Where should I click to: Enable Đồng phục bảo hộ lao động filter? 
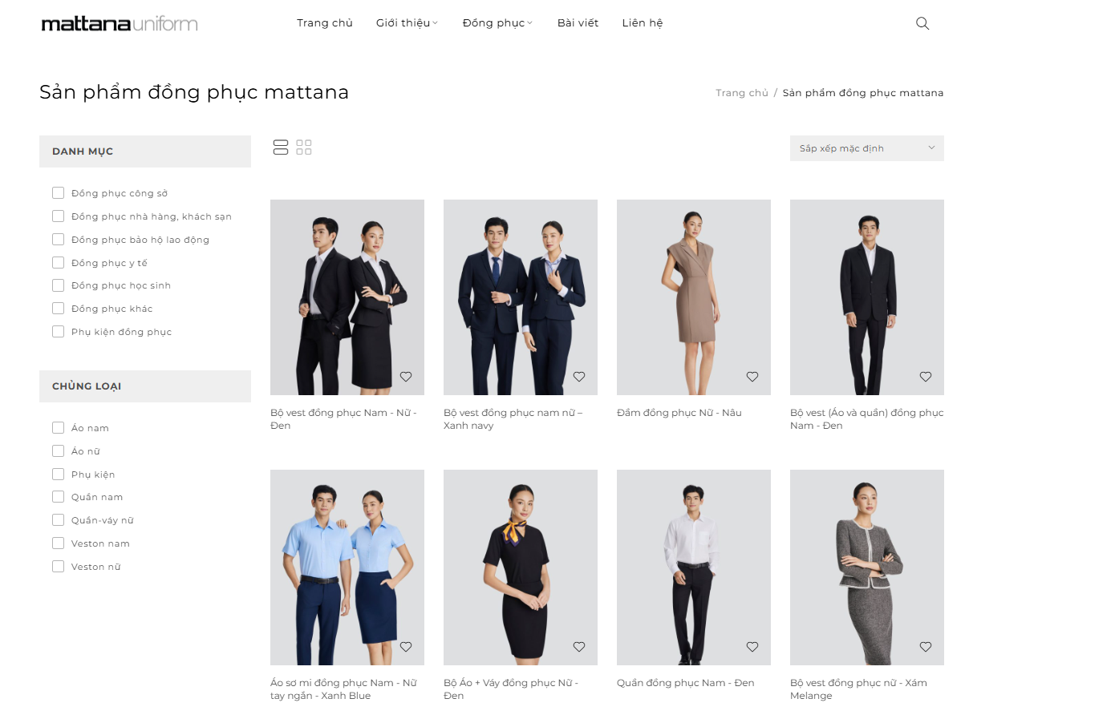(58, 239)
